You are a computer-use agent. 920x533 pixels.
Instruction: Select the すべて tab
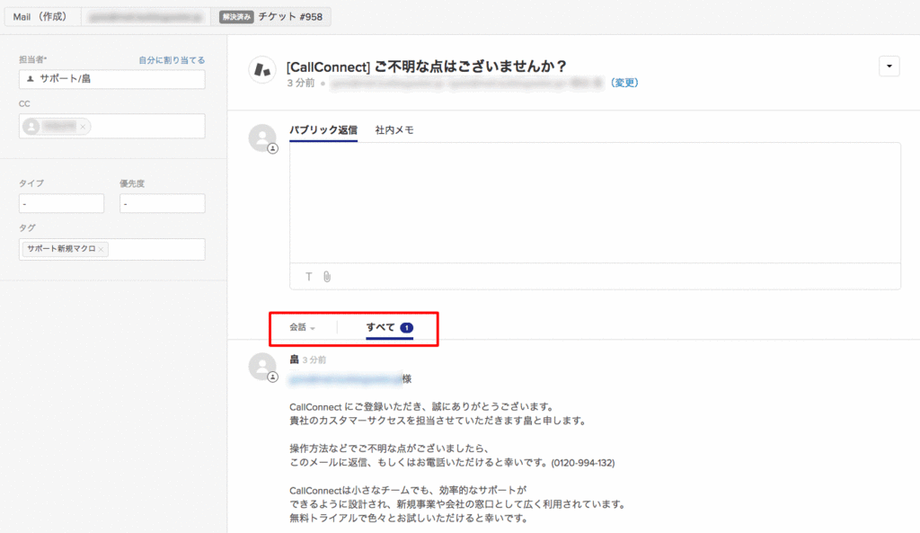[x=390, y=327]
